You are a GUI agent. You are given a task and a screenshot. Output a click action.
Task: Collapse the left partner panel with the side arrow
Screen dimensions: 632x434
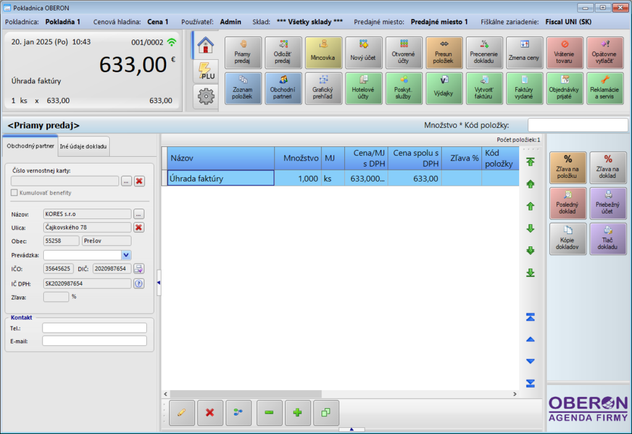(x=159, y=283)
